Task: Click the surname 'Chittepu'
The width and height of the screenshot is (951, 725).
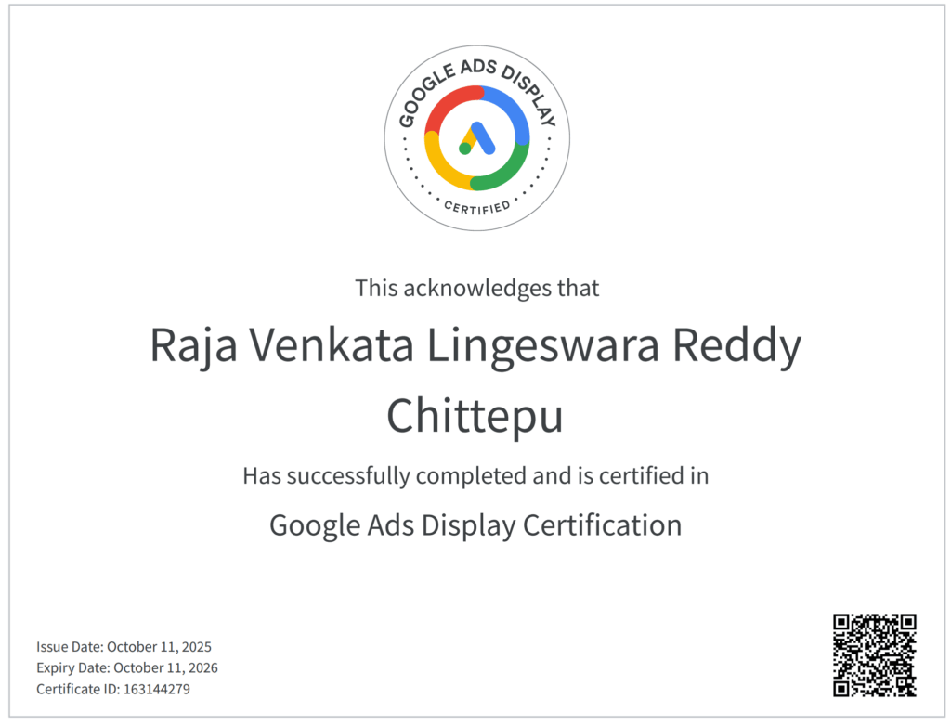Action: pos(475,416)
